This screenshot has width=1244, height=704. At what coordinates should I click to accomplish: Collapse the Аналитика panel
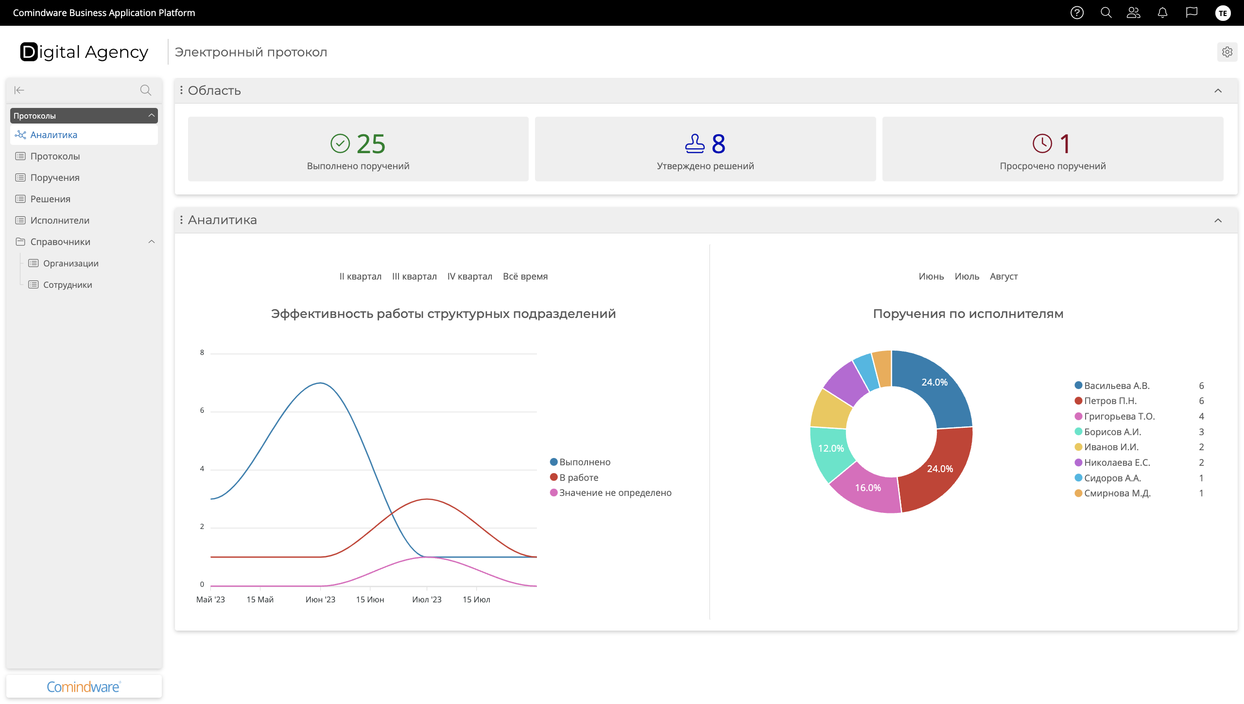click(1218, 220)
